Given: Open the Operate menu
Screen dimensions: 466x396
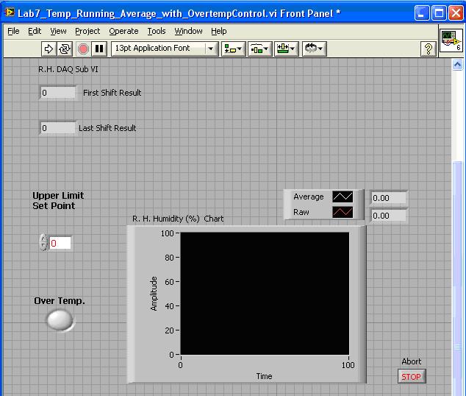Looking at the screenshot, I should click(x=123, y=31).
